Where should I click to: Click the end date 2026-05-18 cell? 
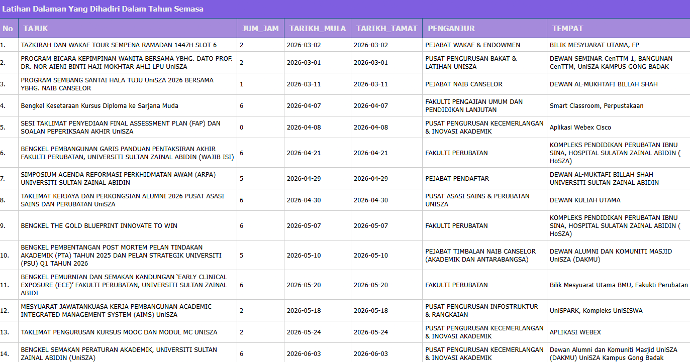[386, 311]
